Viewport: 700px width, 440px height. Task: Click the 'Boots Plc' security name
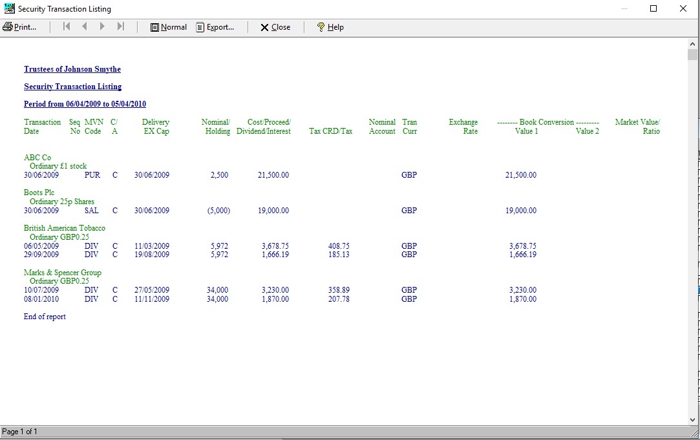click(x=39, y=193)
